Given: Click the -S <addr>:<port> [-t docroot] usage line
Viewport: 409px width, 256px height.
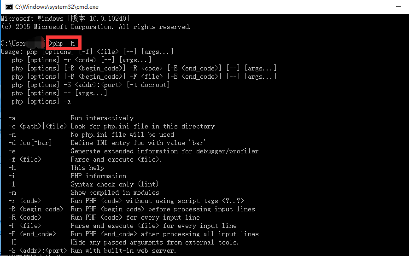Looking at the screenshot, I should (x=91, y=85).
